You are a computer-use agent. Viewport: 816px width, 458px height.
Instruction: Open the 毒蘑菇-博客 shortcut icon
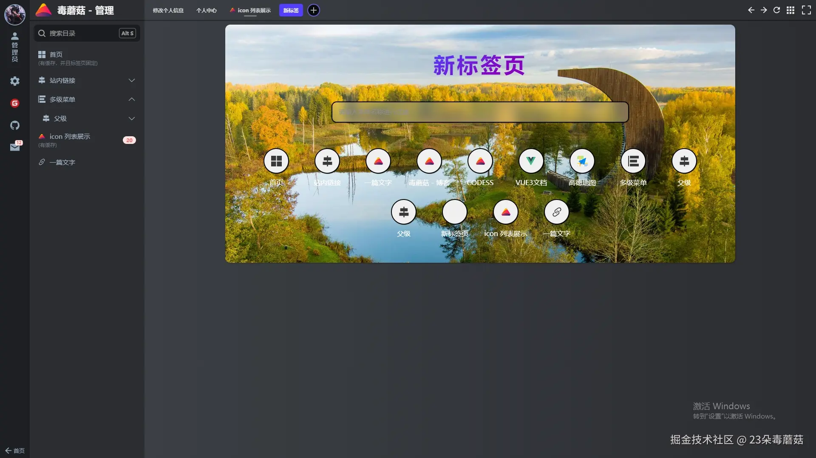[x=429, y=161]
